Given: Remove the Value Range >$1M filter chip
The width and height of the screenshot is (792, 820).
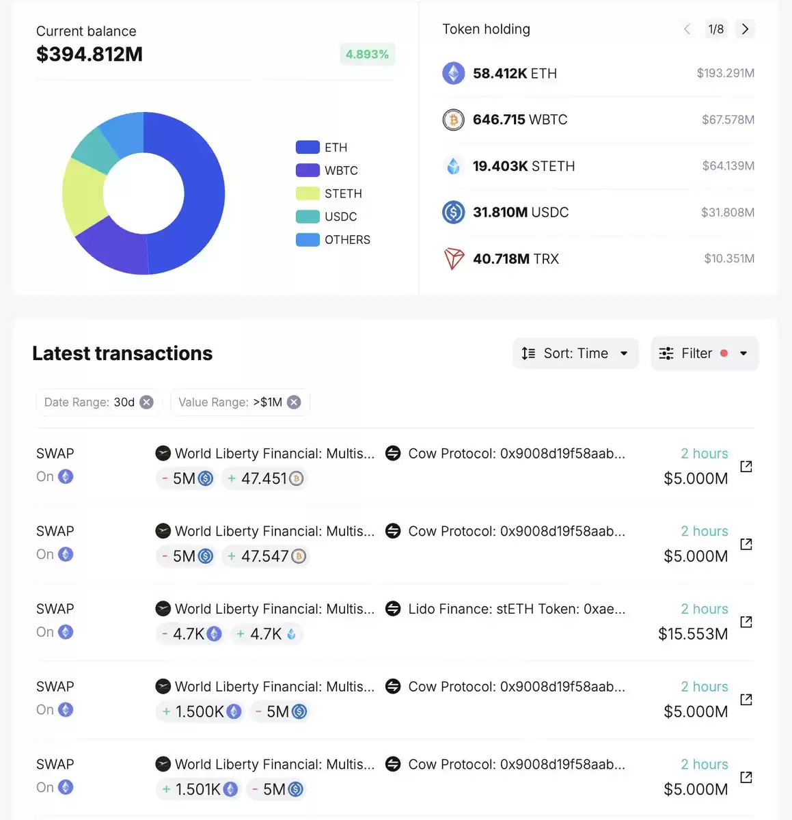Looking at the screenshot, I should 294,402.
